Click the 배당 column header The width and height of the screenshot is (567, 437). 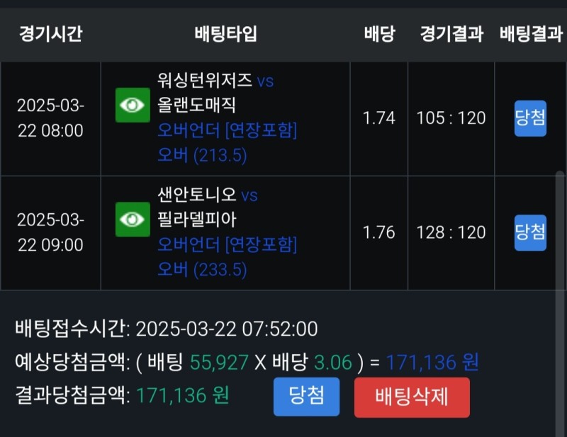[x=379, y=33]
